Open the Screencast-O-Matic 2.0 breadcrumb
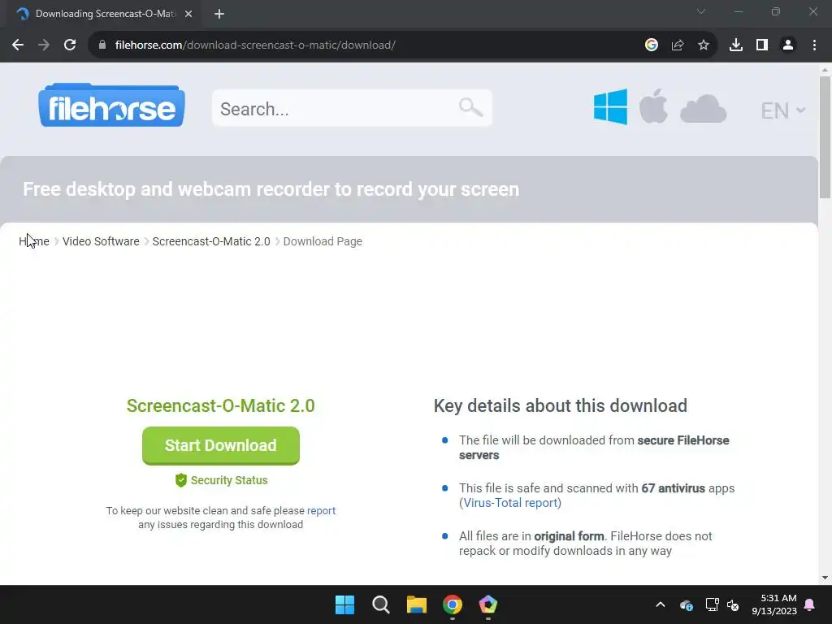This screenshot has width=832, height=624. point(211,241)
